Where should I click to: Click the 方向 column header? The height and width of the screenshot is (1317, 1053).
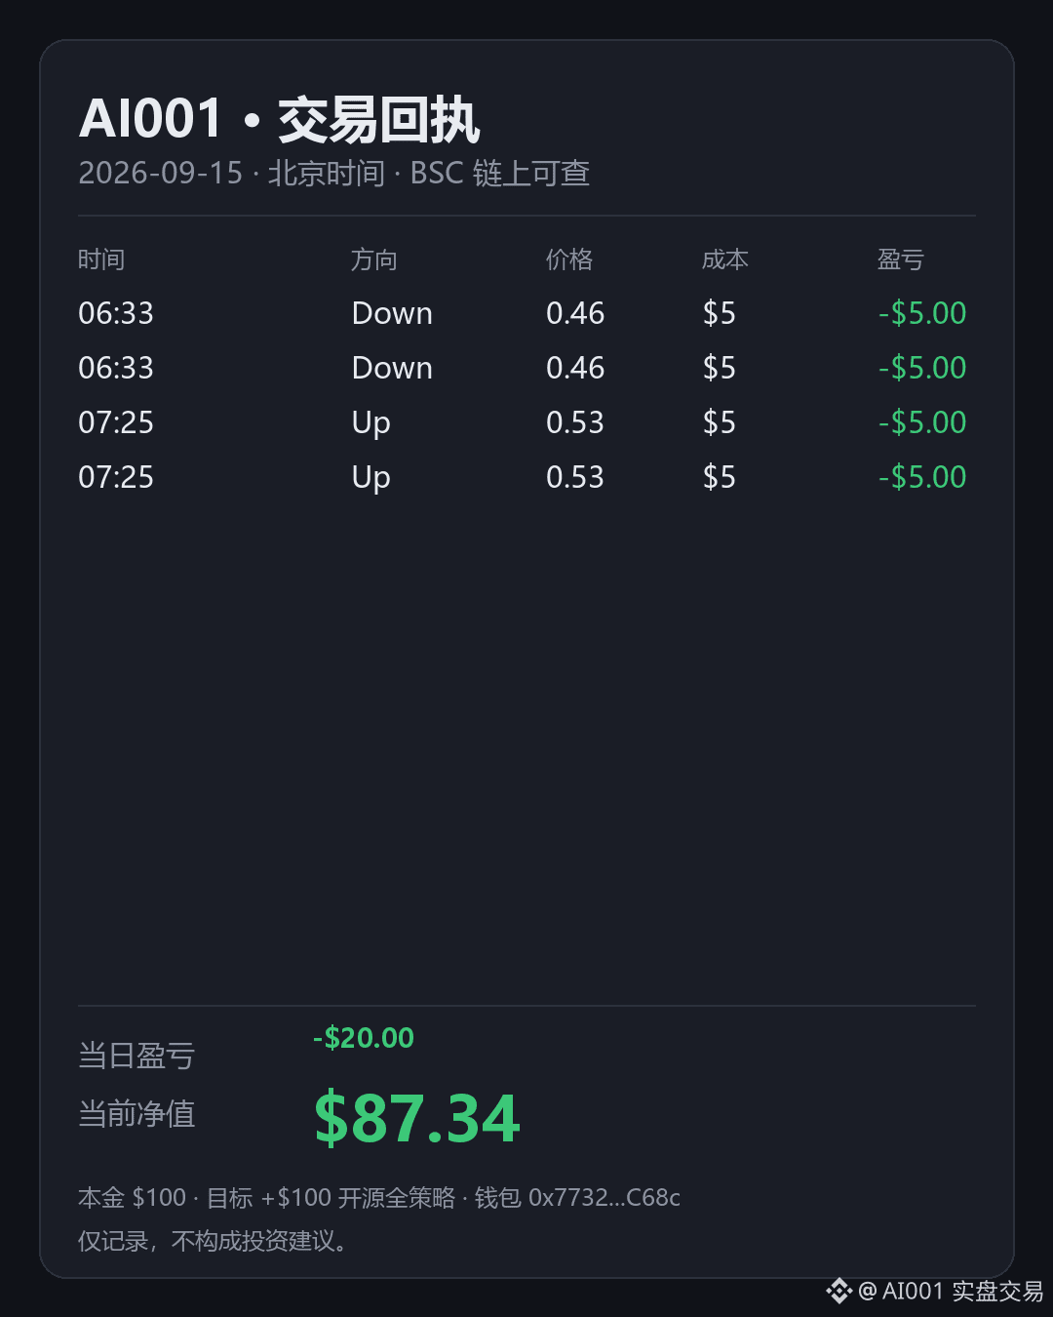[374, 259]
